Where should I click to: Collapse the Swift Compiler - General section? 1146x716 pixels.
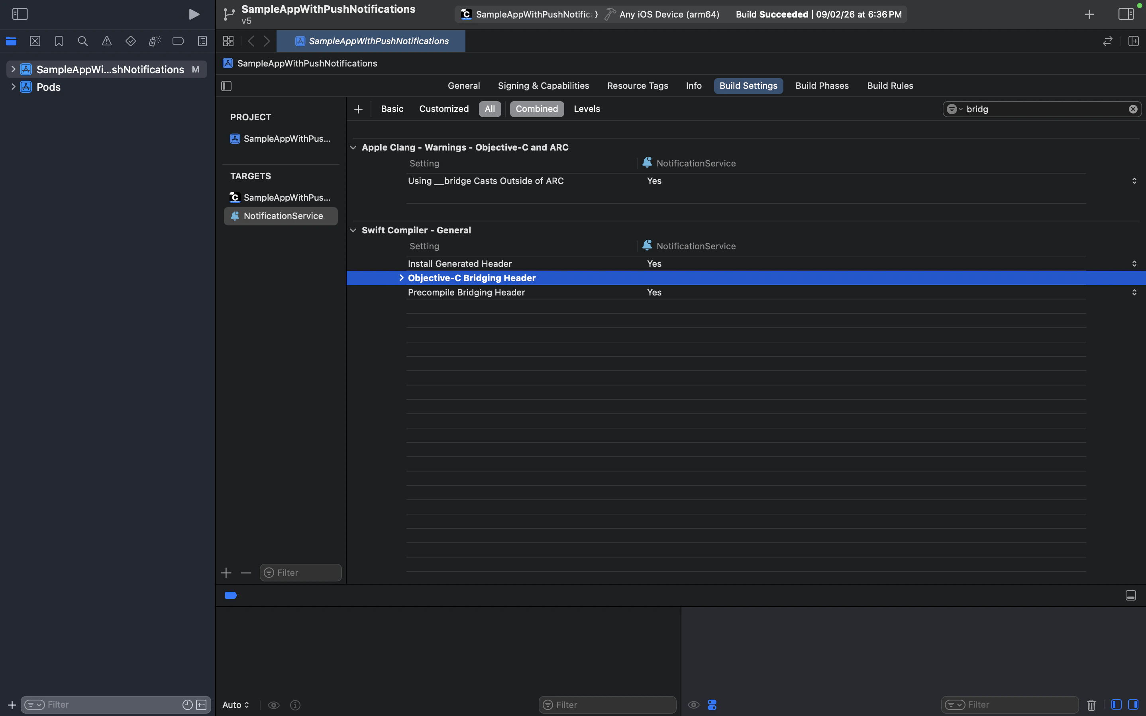pyautogui.click(x=354, y=230)
